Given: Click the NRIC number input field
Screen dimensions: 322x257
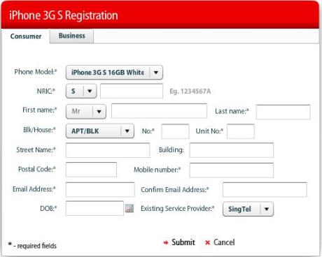Looking at the screenshot, I should point(132,91).
